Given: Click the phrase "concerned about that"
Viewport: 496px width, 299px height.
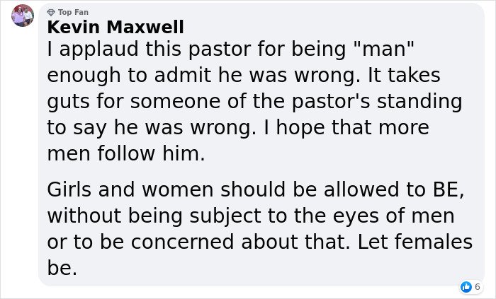Looking at the screenshot, I should click(x=240, y=242).
